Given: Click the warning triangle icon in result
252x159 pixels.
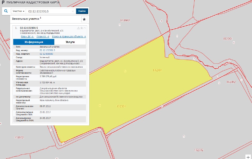Looking at the screenshot, I should (78, 28).
